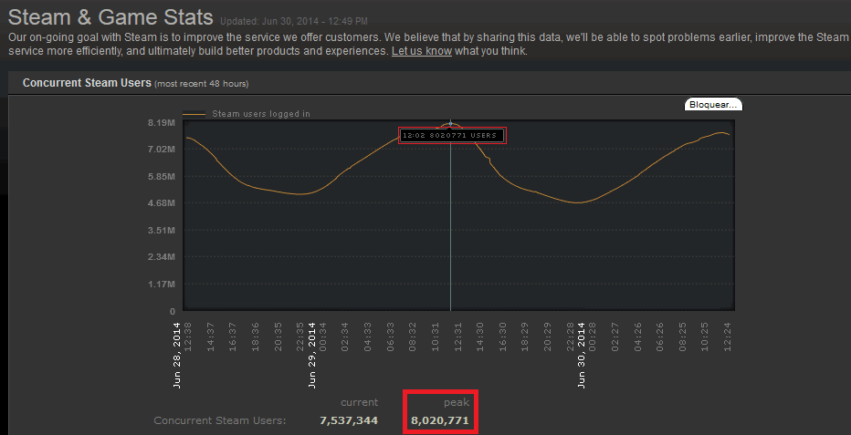This screenshot has width=851, height=435.
Task: Click the "Jun 30, 2014" x-axis date label
Action: click(x=582, y=354)
